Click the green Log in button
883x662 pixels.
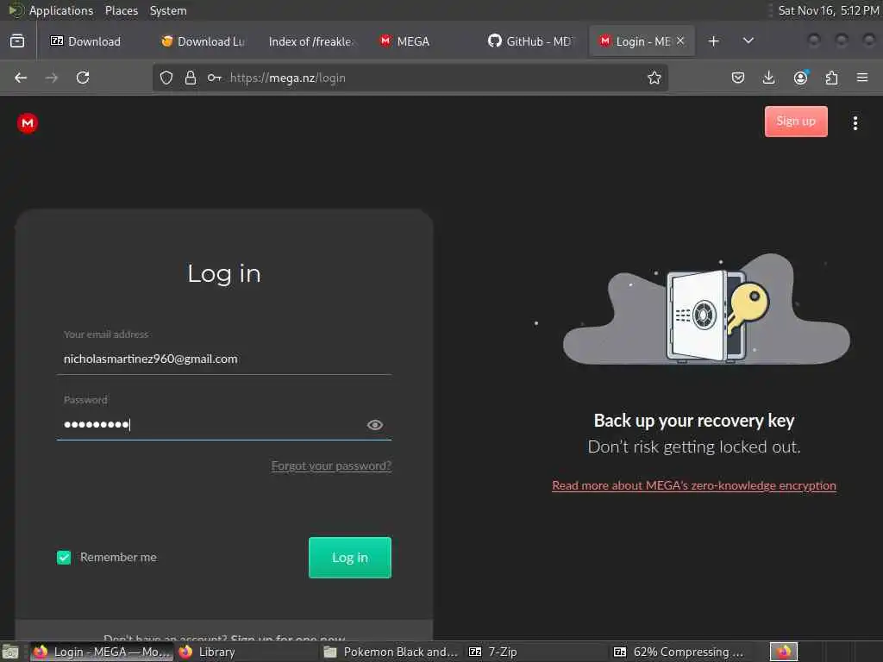[x=350, y=558]
